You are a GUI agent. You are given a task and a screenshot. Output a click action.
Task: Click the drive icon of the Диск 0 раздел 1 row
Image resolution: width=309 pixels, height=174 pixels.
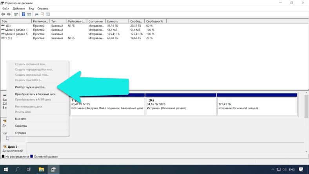click(3, 30)
